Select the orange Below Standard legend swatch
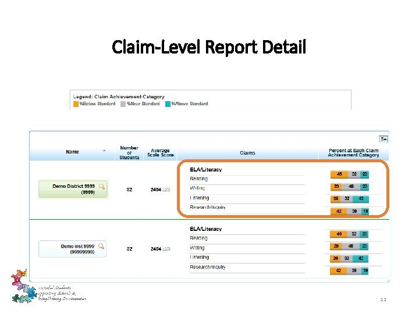This screenshot has width=419, height=314. [x=76, y=104]
